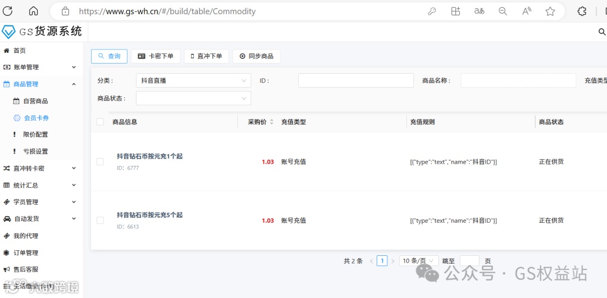Open 我的代理 in the sidebar

[26, 236]
